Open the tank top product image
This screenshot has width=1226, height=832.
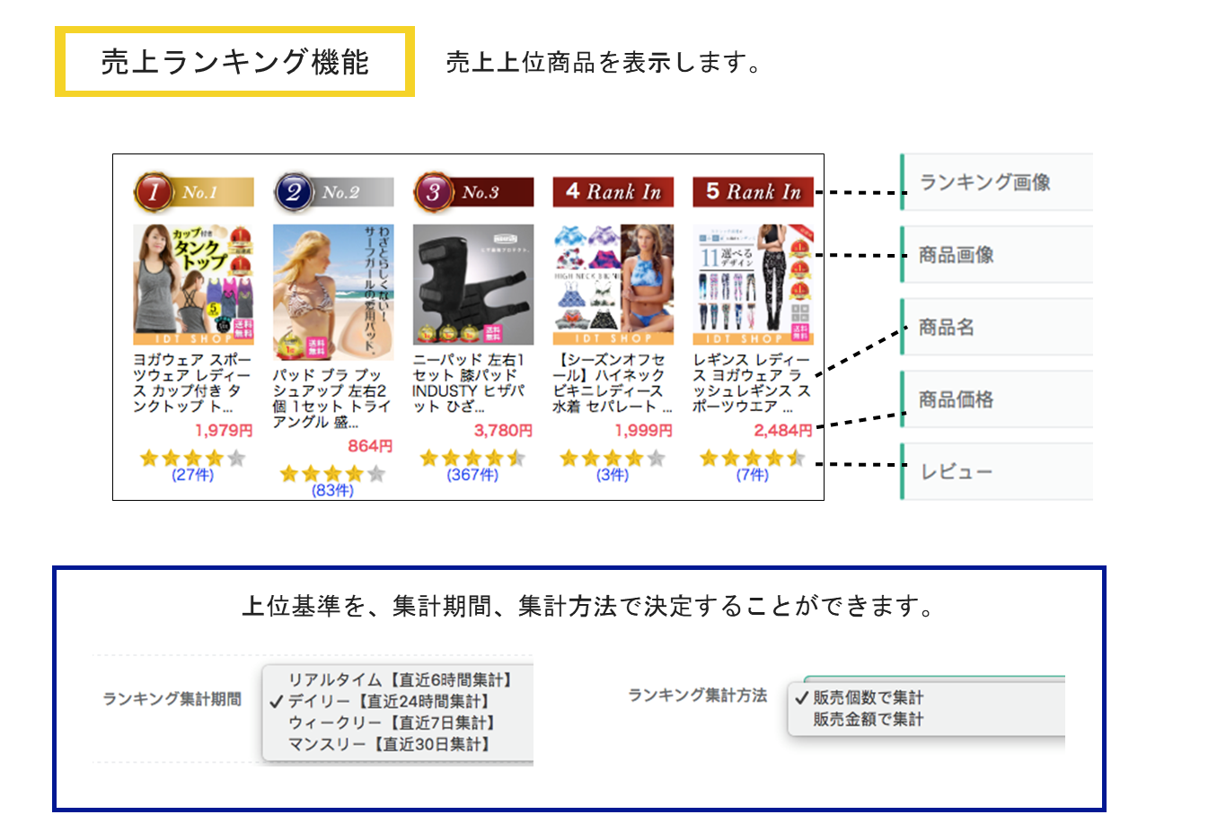[193, 285]
